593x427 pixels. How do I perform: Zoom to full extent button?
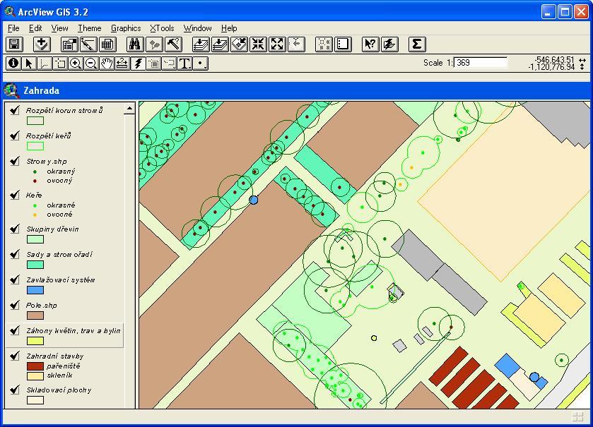click(x=201, y=44)
